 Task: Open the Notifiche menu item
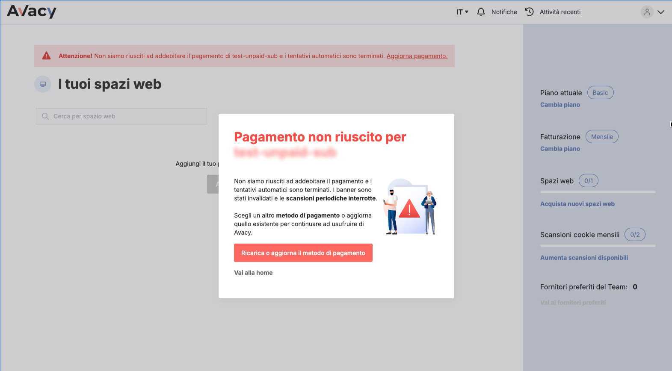(504, 12)
